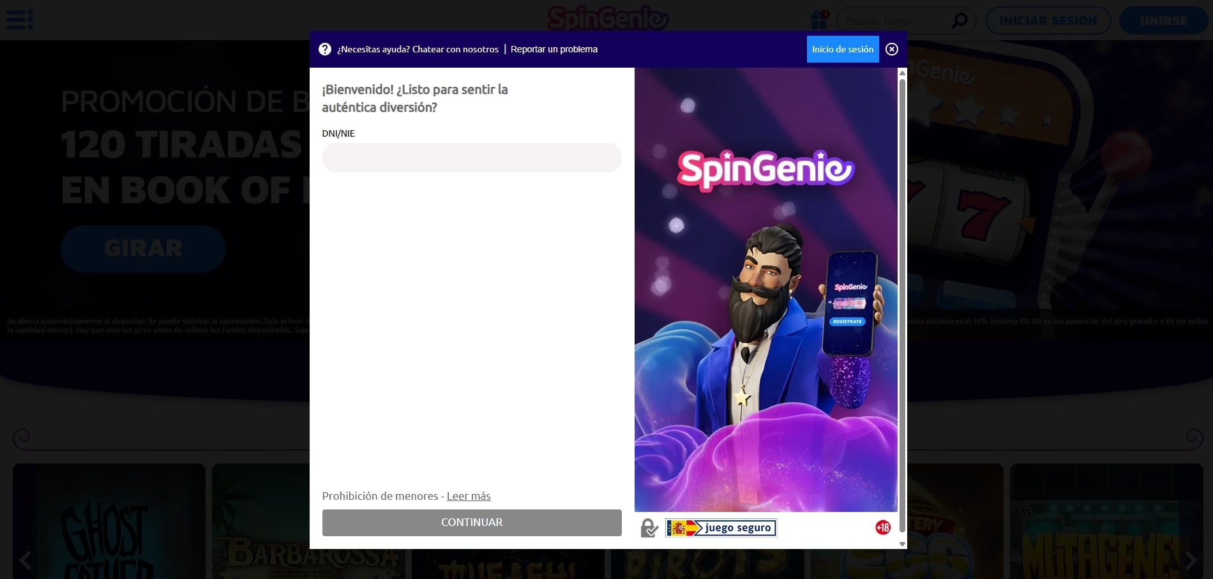The image size is (1213, 579).
Task: Click the gift box promotions icon
Action: (x=819, y=20)
